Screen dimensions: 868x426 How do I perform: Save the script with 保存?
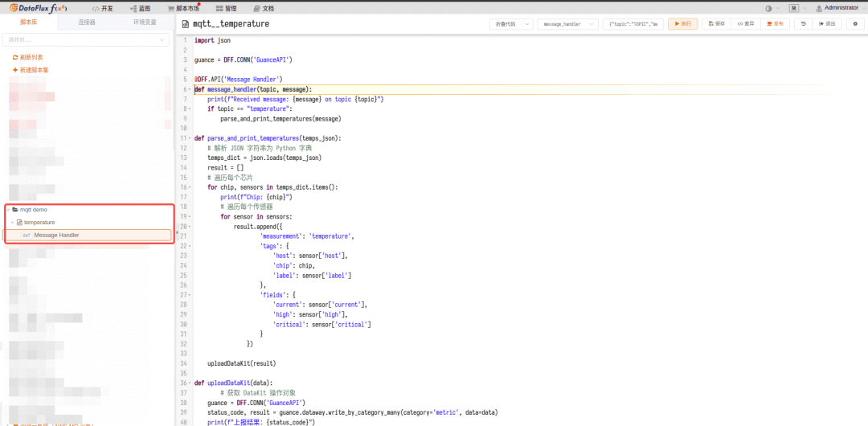tap(716, 24)
